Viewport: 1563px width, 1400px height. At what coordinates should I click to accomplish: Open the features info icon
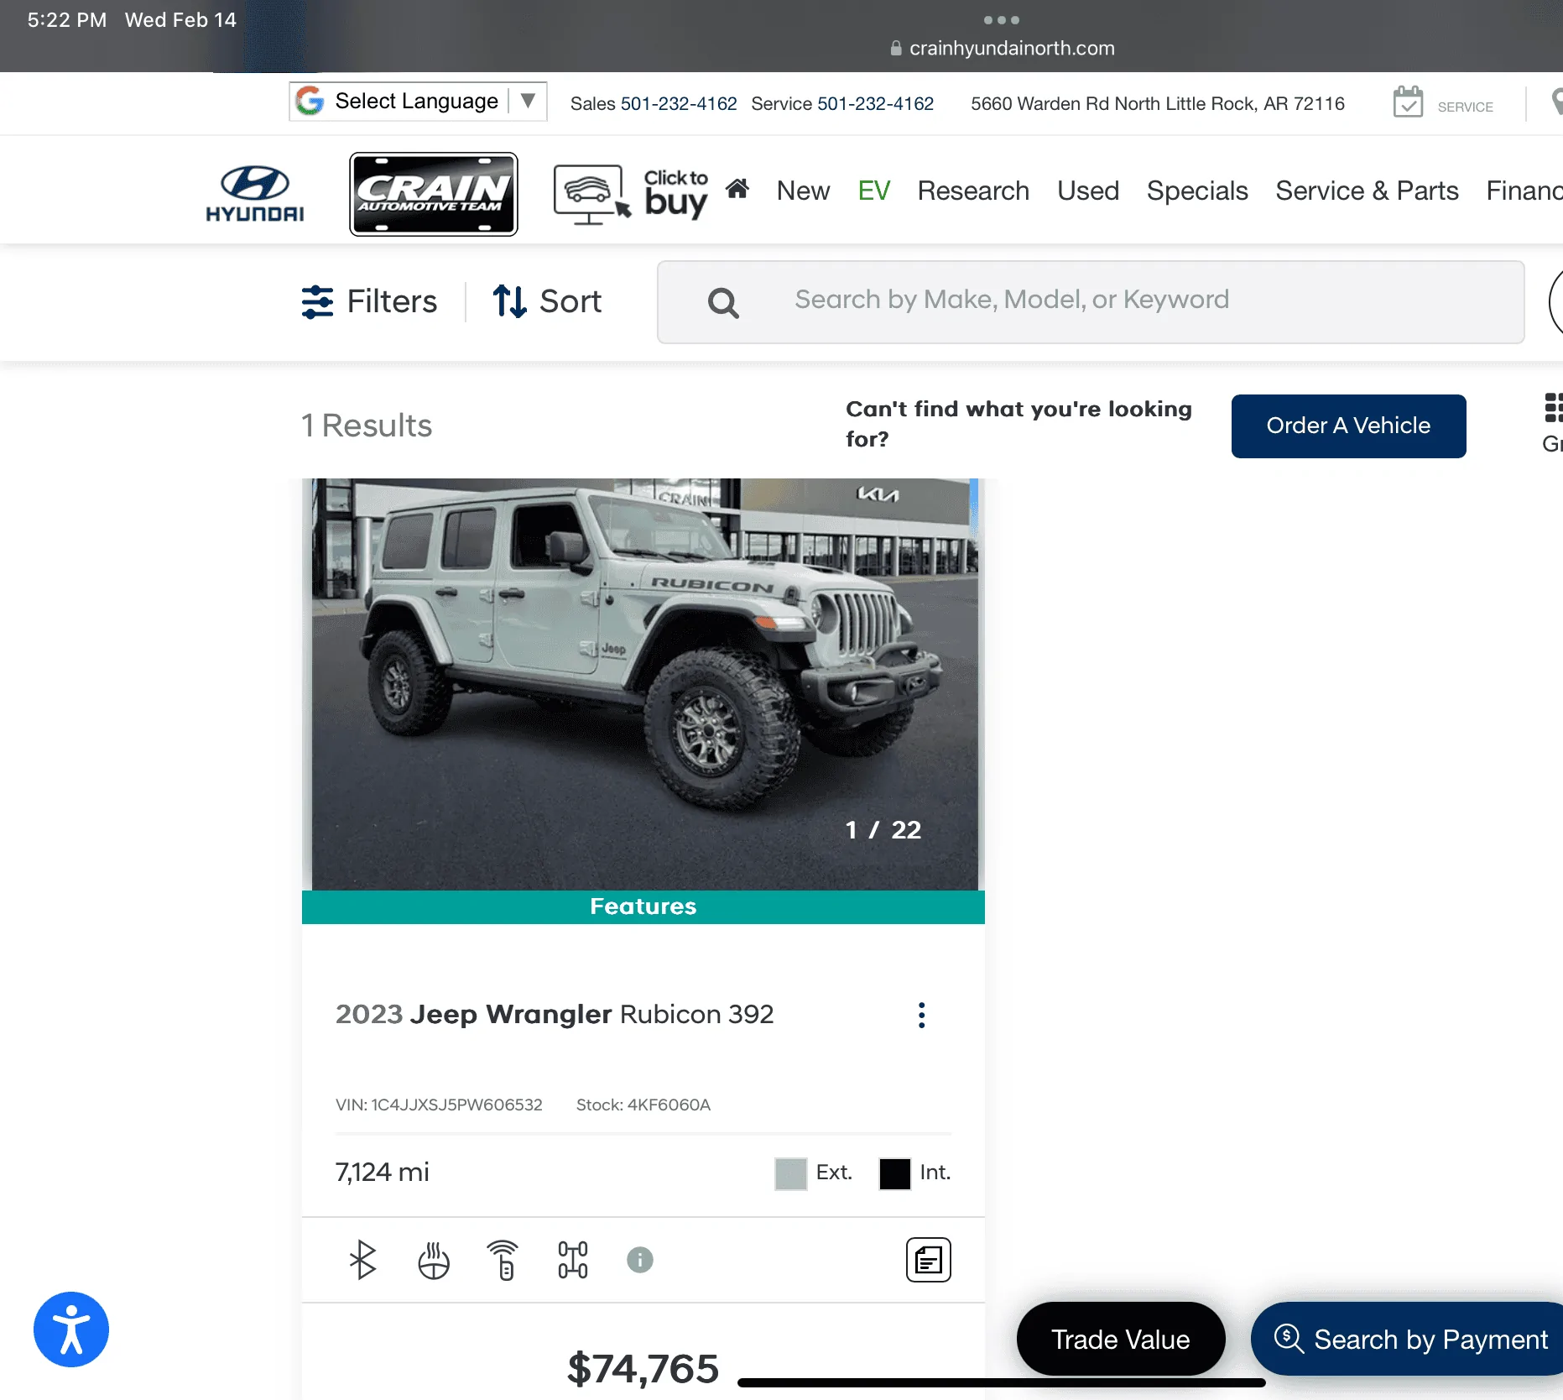click(640, 1260)
